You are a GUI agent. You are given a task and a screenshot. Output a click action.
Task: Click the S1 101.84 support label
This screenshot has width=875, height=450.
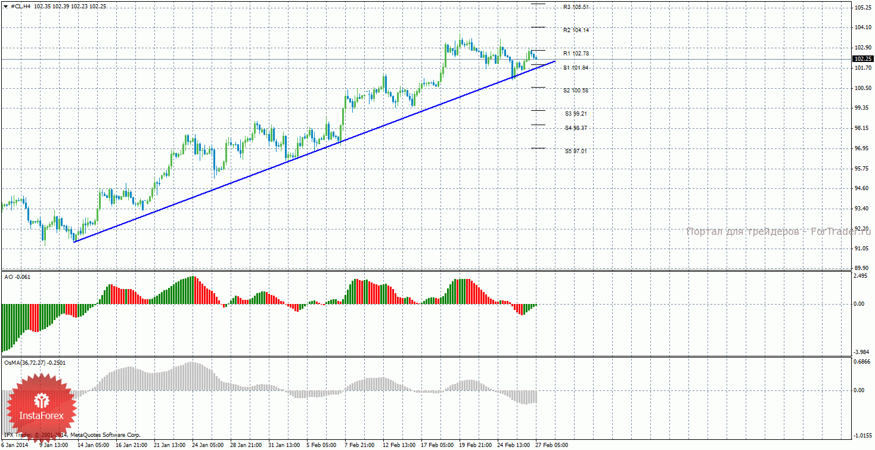(576, 68)
